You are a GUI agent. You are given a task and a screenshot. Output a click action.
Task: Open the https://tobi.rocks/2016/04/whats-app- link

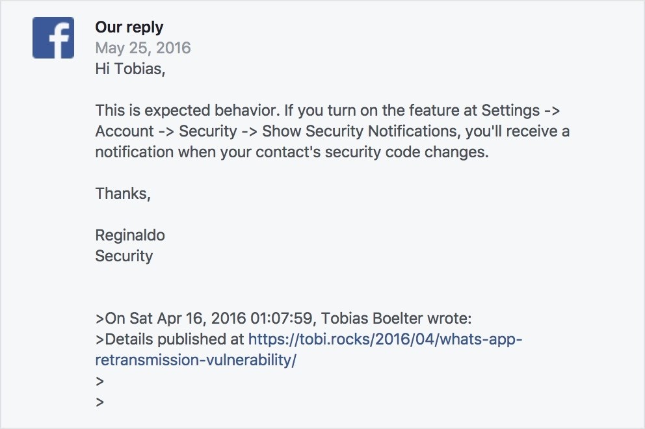385,339
